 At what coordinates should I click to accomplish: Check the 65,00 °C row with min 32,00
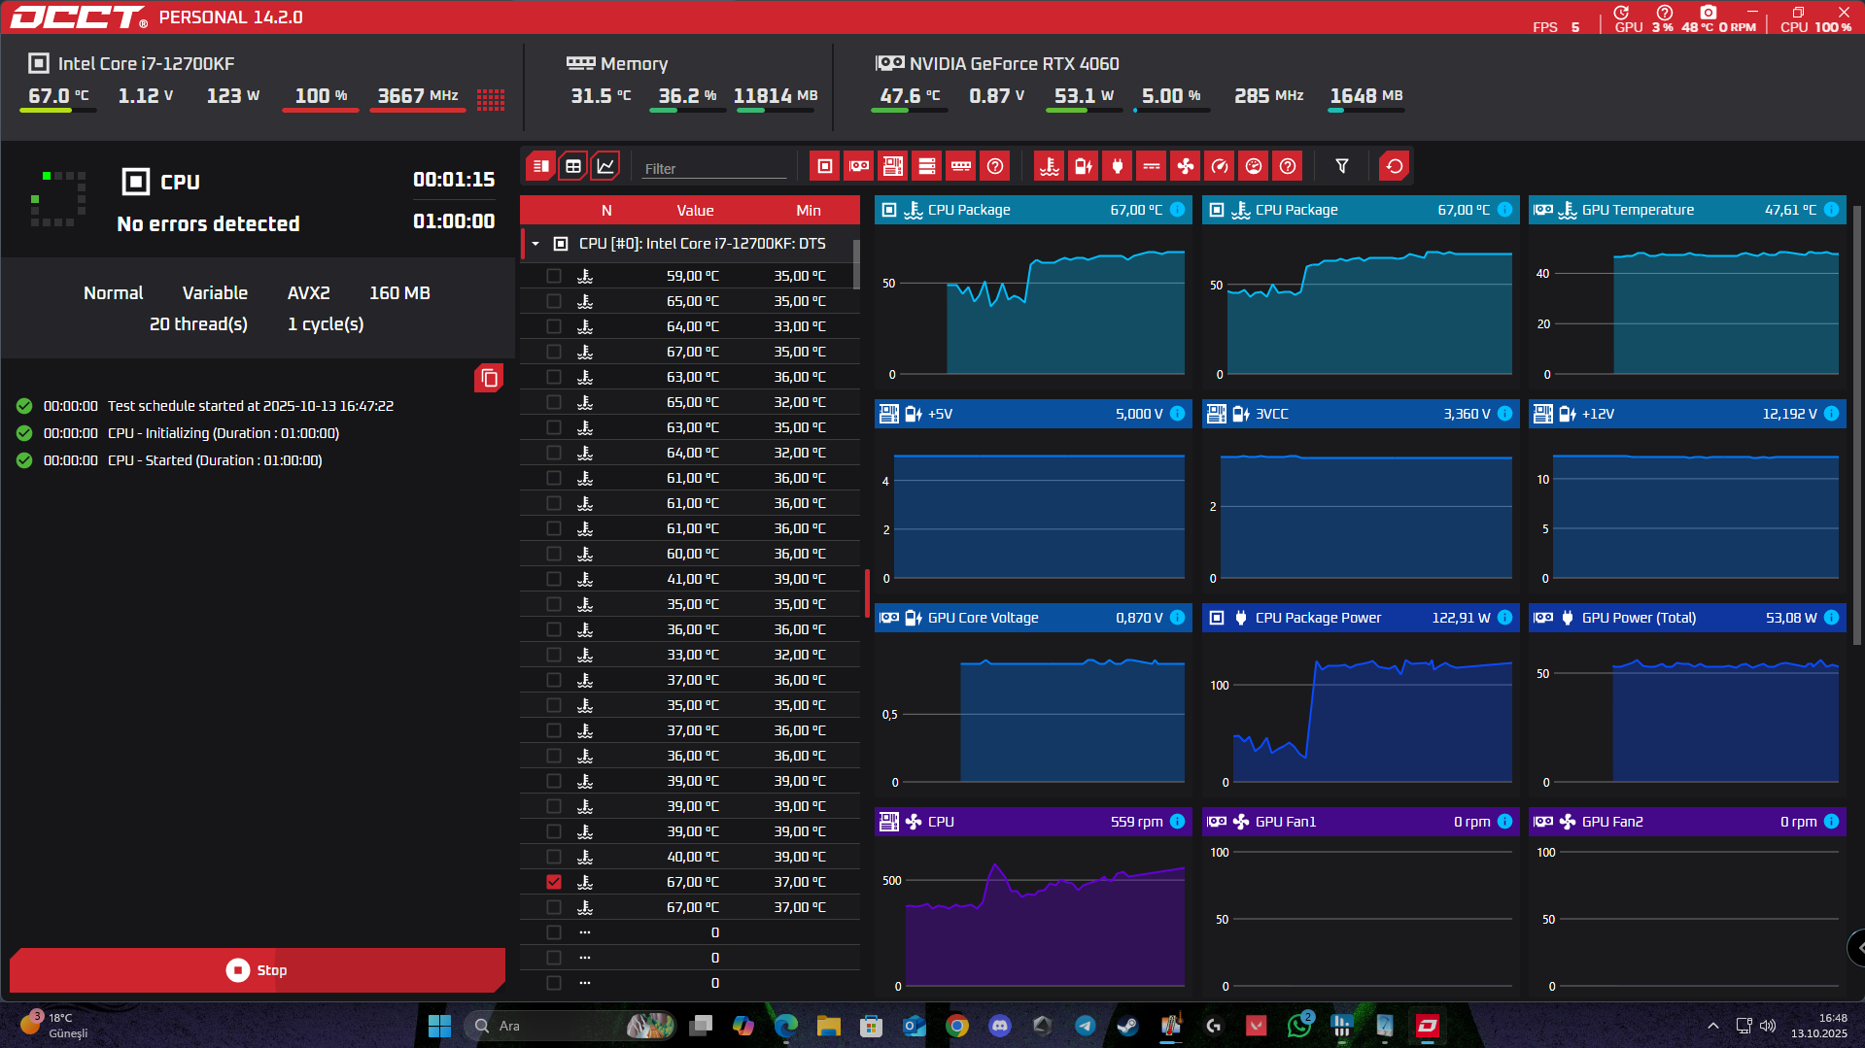pos(554,402)
